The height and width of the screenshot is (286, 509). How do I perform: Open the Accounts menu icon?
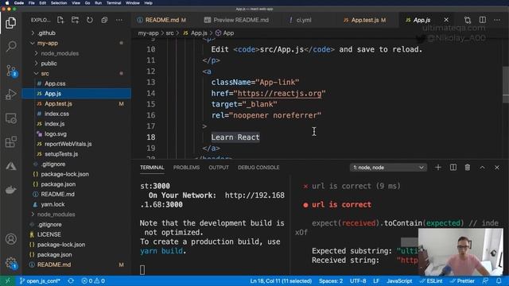tap(10, 239)
